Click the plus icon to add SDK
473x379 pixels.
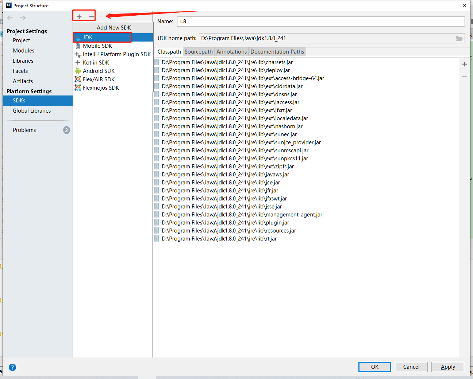tap(79, 17)
